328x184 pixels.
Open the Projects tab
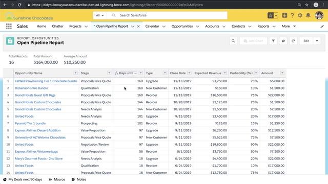tap(75, 26)
